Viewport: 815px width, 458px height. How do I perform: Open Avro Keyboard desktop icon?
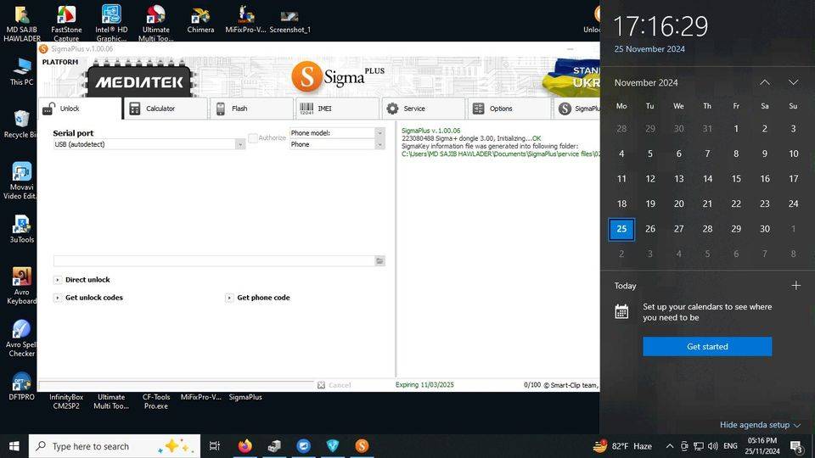(x=21, y=286)
